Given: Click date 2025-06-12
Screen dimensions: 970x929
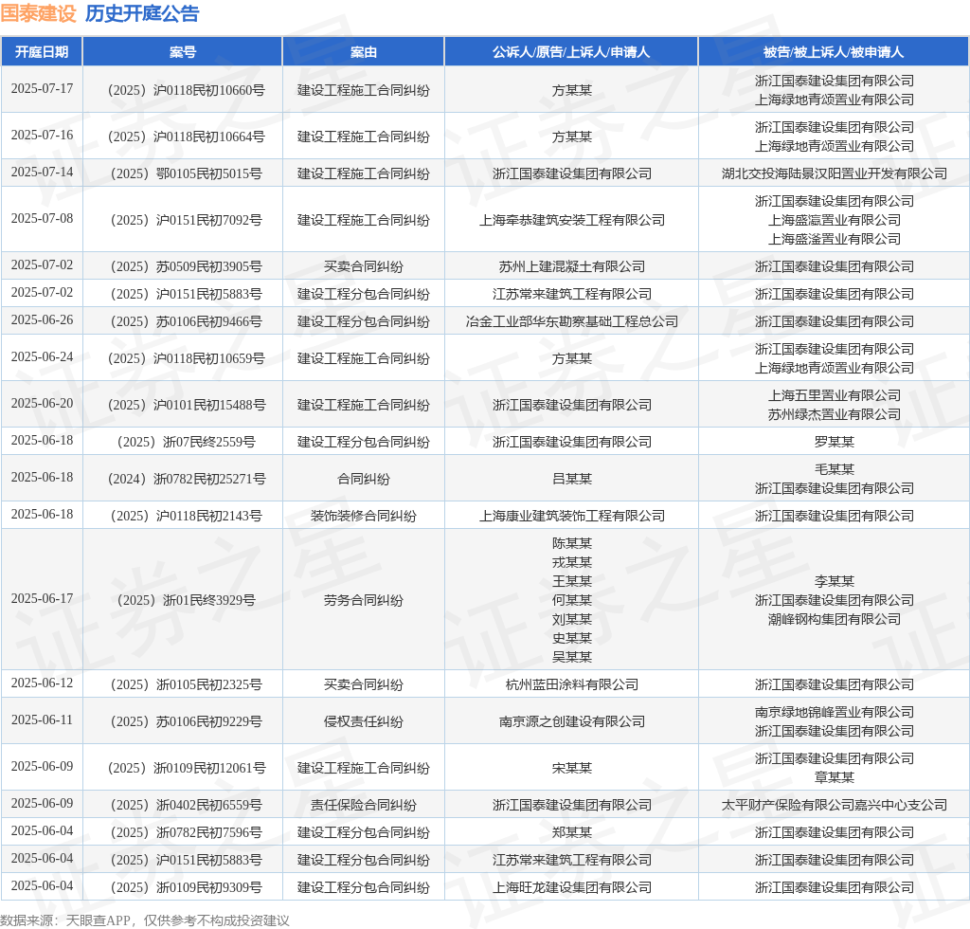Looking at the screenshot, I should [x=42, y=683].
